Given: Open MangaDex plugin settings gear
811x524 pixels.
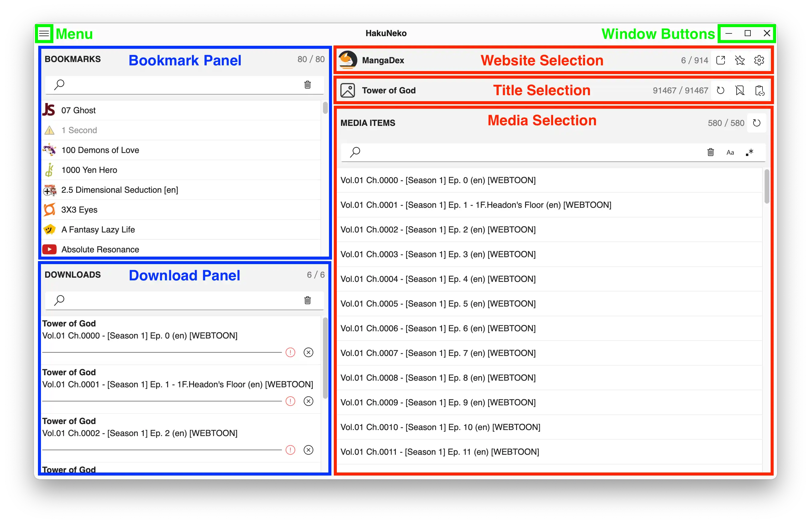Looking at the screenshot, I should click(x=759, y=61).
